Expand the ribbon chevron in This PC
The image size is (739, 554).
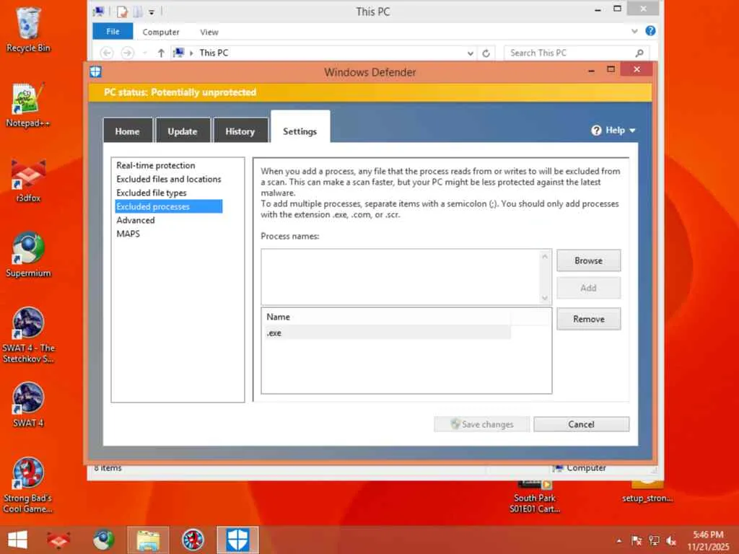point(634,31)
